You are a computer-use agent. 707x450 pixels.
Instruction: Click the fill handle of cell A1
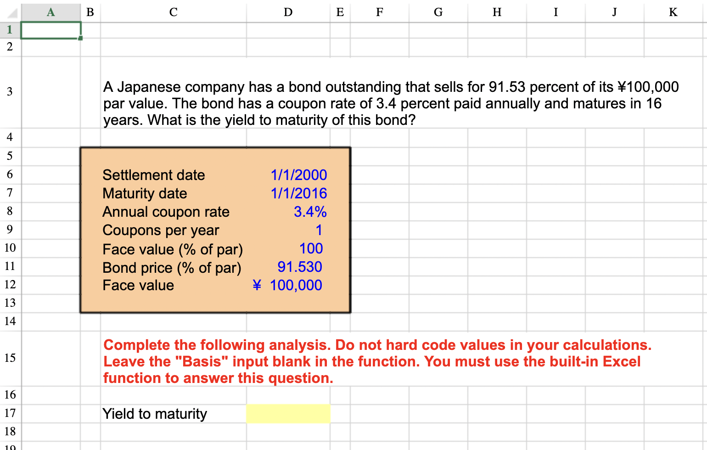click(x=80, y=38)
